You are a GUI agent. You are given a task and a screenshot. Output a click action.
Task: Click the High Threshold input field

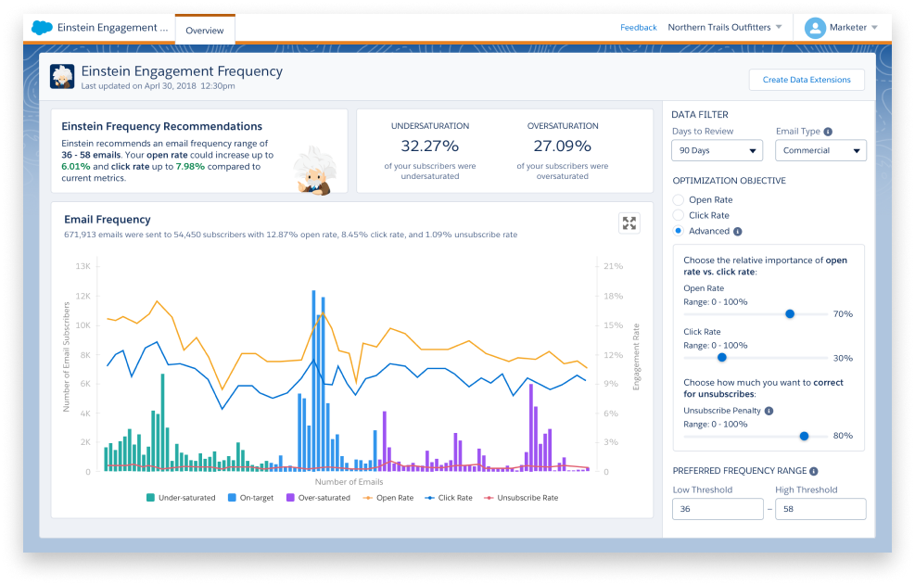pyautogui.click(x=820, y=509)
